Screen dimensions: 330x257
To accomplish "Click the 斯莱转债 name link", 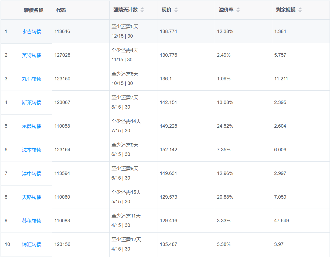I will (x=32, y=103).
